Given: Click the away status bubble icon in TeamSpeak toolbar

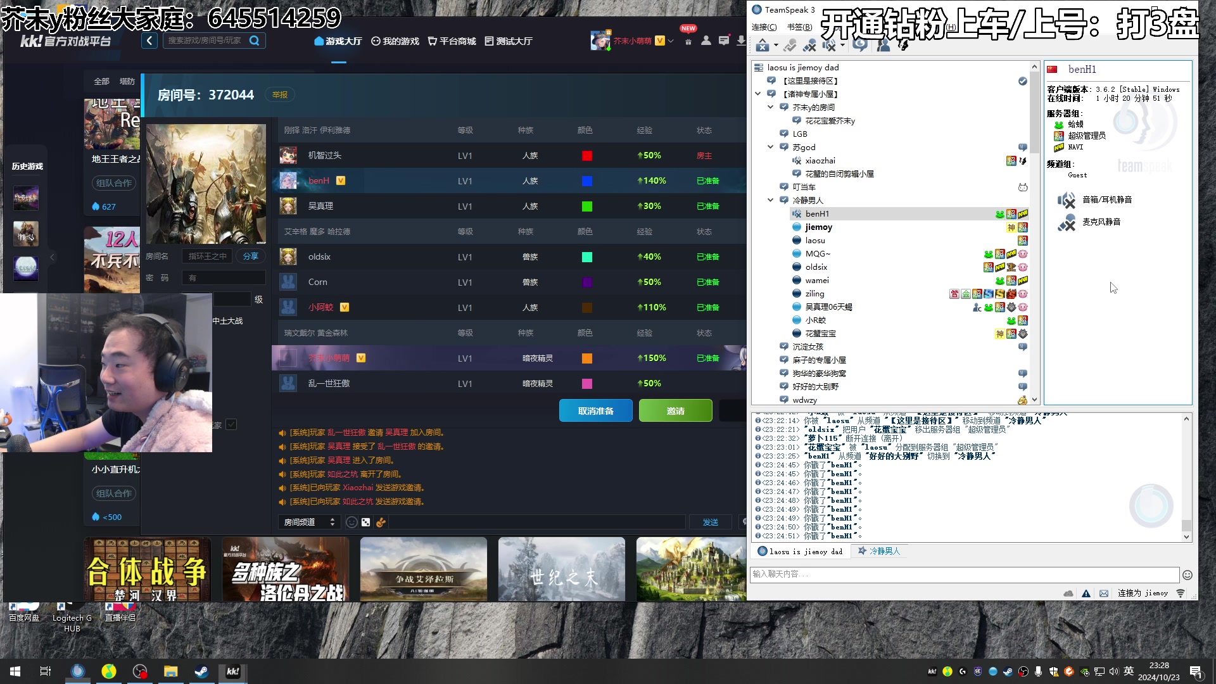Looking at the screenshot, I should tap(859, 44).
